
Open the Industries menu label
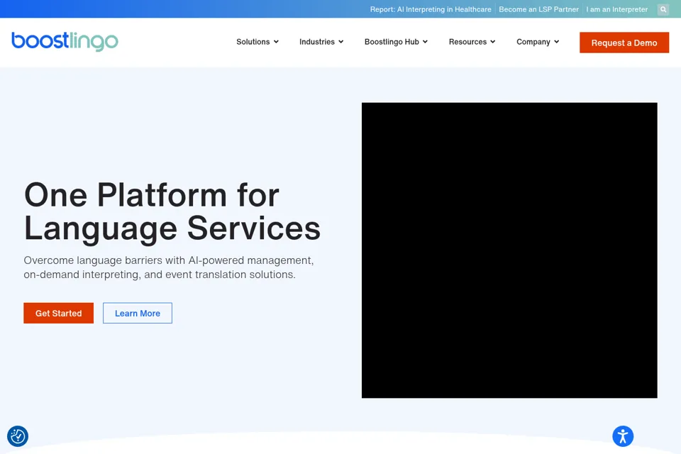click(x=317, y=42)
